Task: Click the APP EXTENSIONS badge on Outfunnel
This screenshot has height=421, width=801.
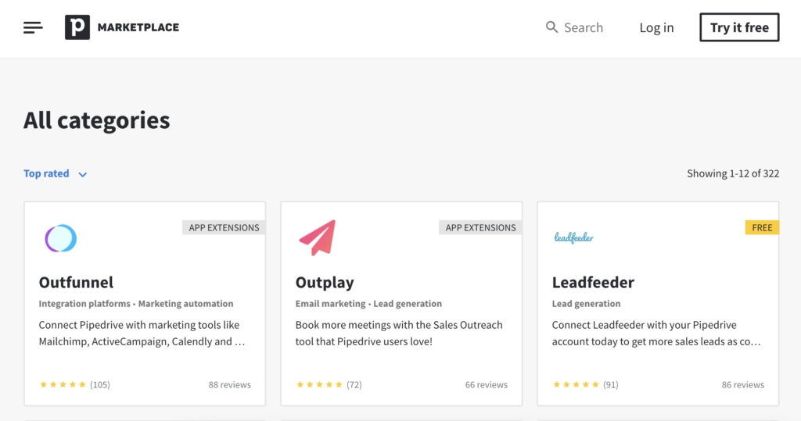Action: click(x=224, y=227)
